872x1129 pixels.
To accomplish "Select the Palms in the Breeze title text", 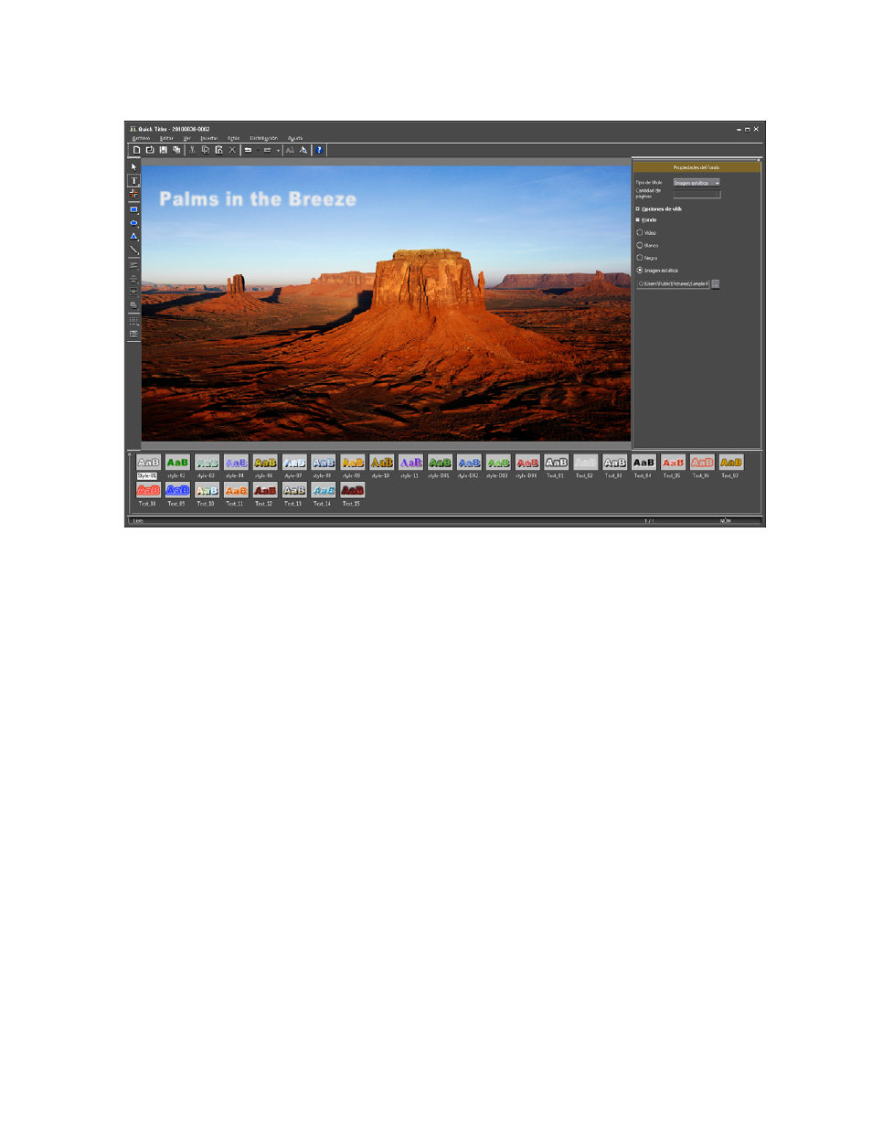I will tap(258, 199).
